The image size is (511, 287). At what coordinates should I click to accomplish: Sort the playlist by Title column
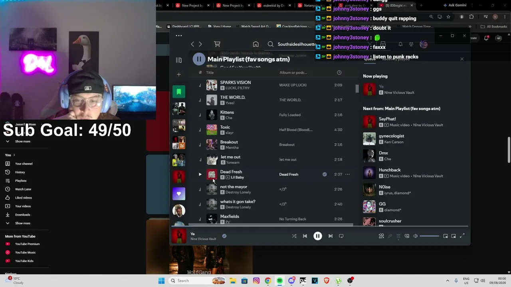pyautogui.click(x=210, y=73)
